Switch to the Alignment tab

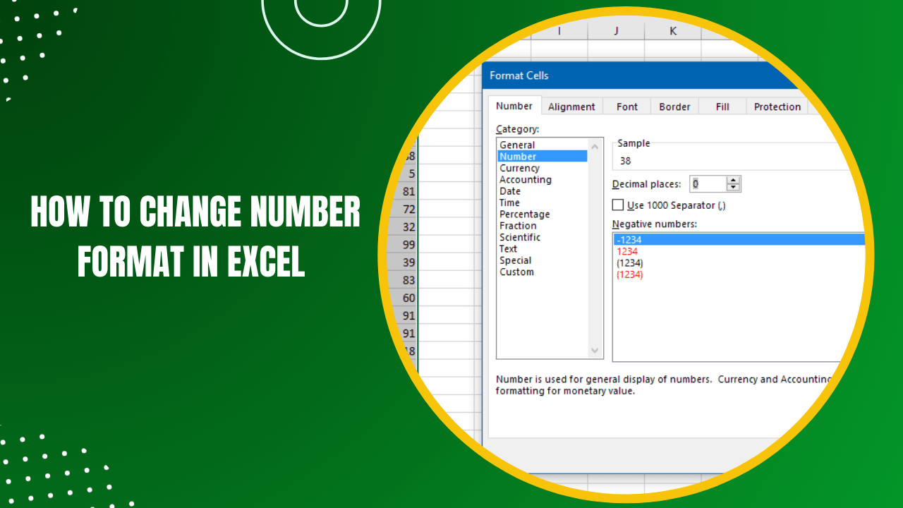tap(571, 106)
